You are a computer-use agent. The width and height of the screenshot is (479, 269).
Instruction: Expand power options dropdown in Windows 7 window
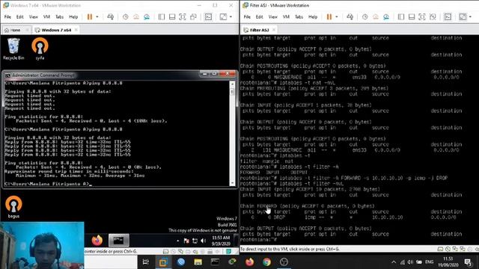pos(97,16)
